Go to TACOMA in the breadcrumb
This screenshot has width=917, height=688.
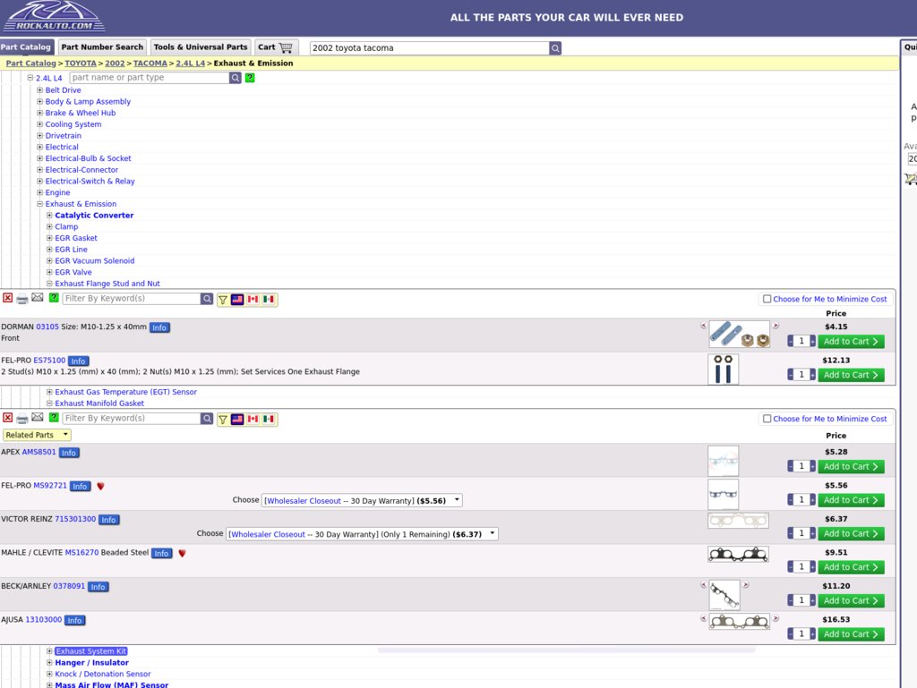point(150,64)
